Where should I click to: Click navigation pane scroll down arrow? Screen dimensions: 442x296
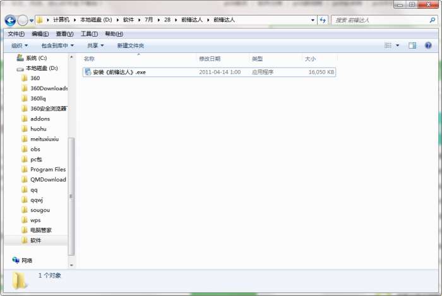pos(71,265)
